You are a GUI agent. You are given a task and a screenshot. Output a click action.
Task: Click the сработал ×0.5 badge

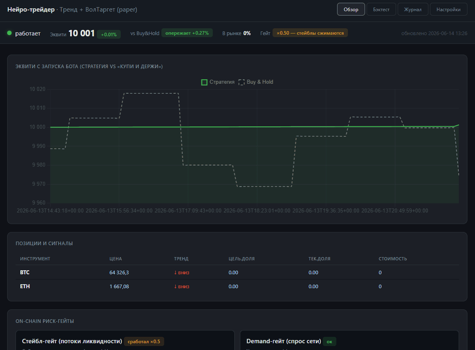click(144, 342)
